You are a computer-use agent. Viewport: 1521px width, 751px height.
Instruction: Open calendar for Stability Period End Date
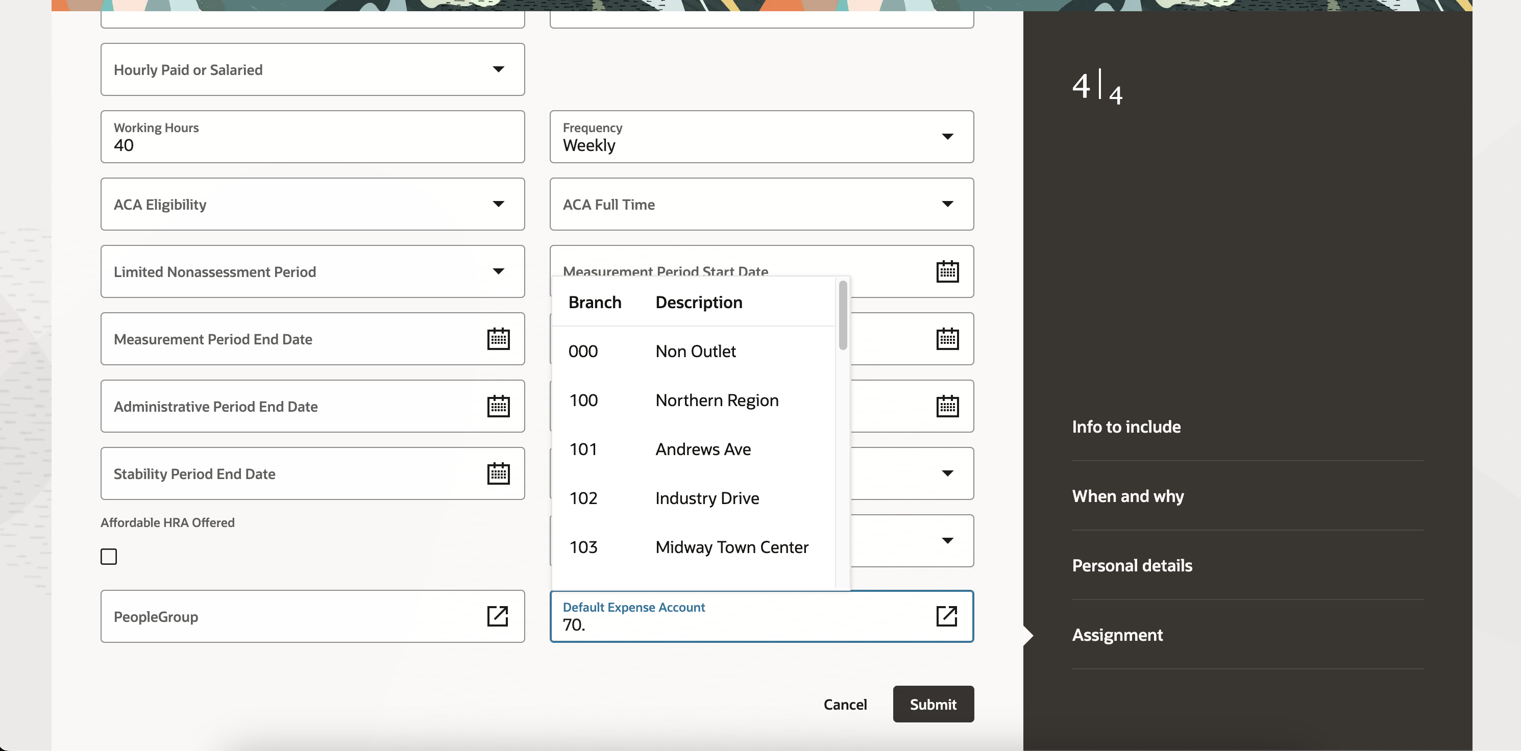tap(498, 473)
